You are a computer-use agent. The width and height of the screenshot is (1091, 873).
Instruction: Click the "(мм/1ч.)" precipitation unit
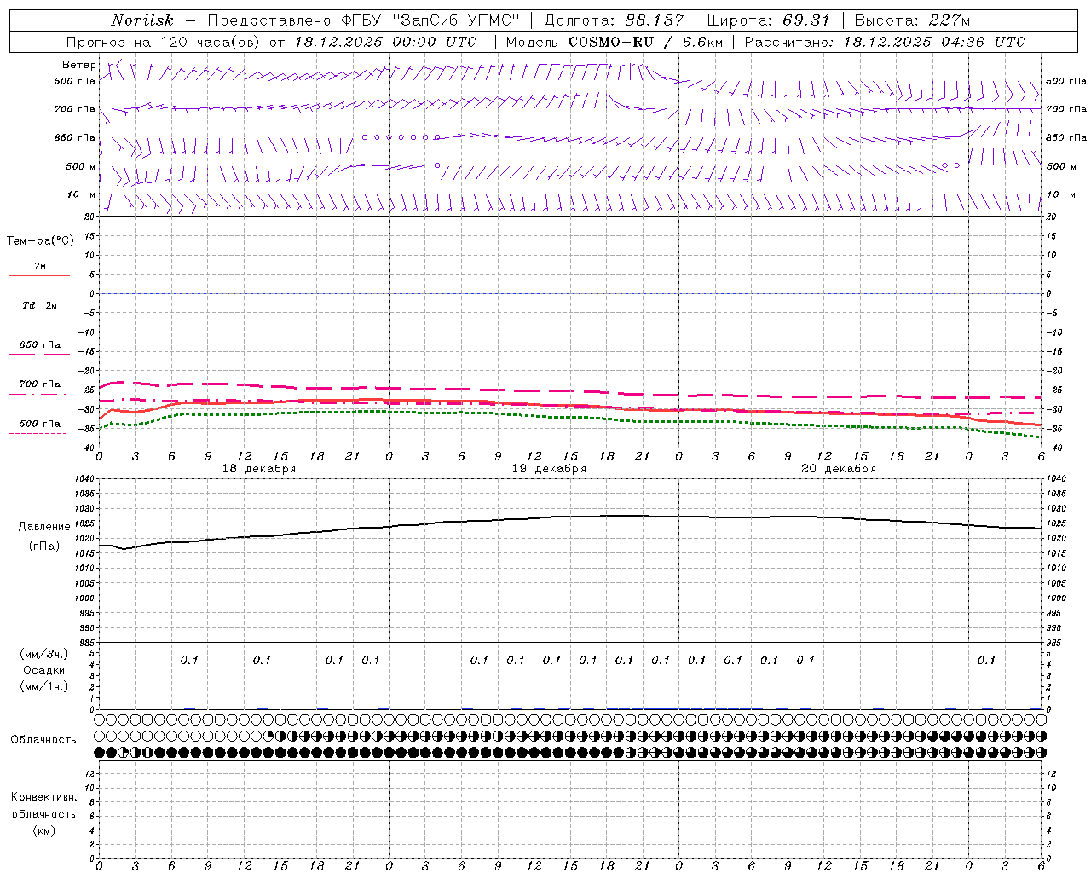44,686
